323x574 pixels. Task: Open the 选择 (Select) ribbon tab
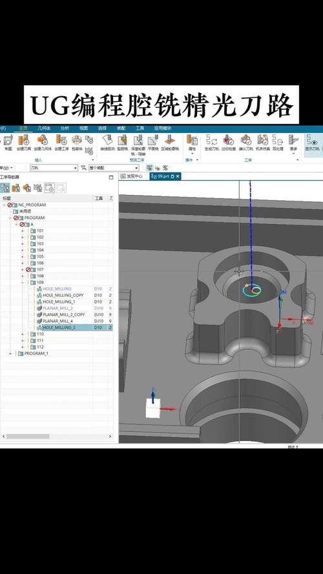(102, 128)
